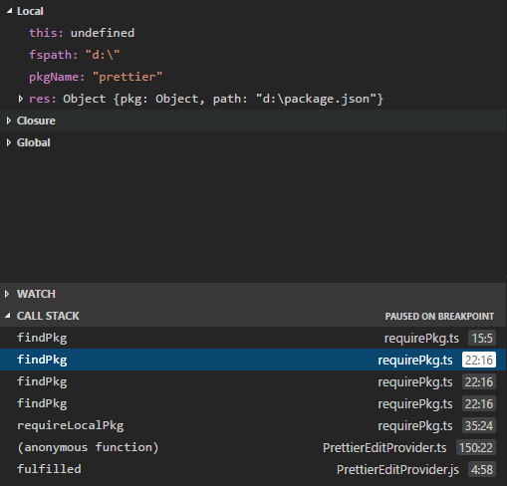
Task: Select top findPkg frame at 15:5
Action: [253, 338]
